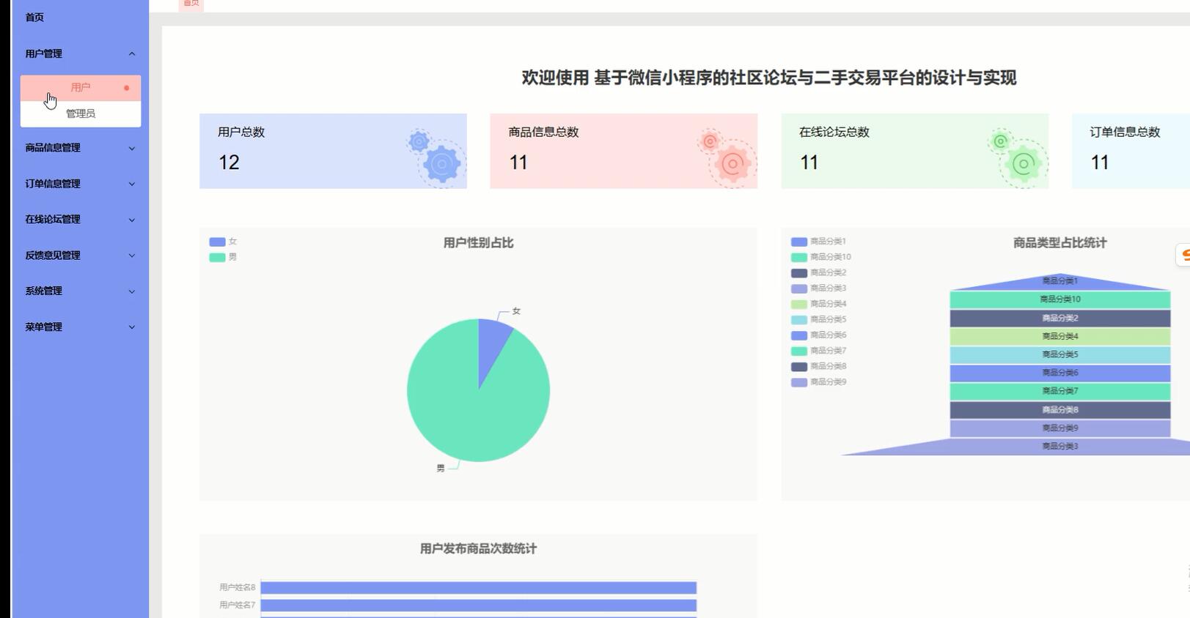1190x618 pixels.
Task: Select the 用户 submenu entry
Action: [x=81, y=88]
